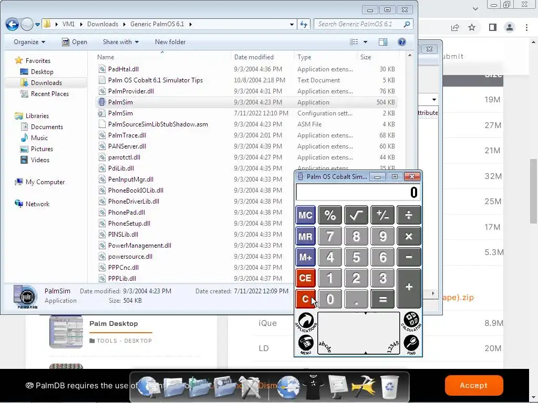Tap the 5 key on calculator
Image resolution: width=538 pixels, height=403 pixels.
pos(356,257)
